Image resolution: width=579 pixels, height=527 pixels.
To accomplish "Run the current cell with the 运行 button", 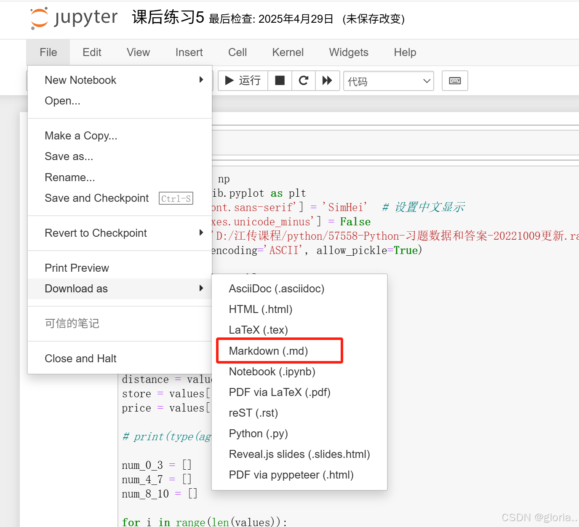I will click(242, 80).
